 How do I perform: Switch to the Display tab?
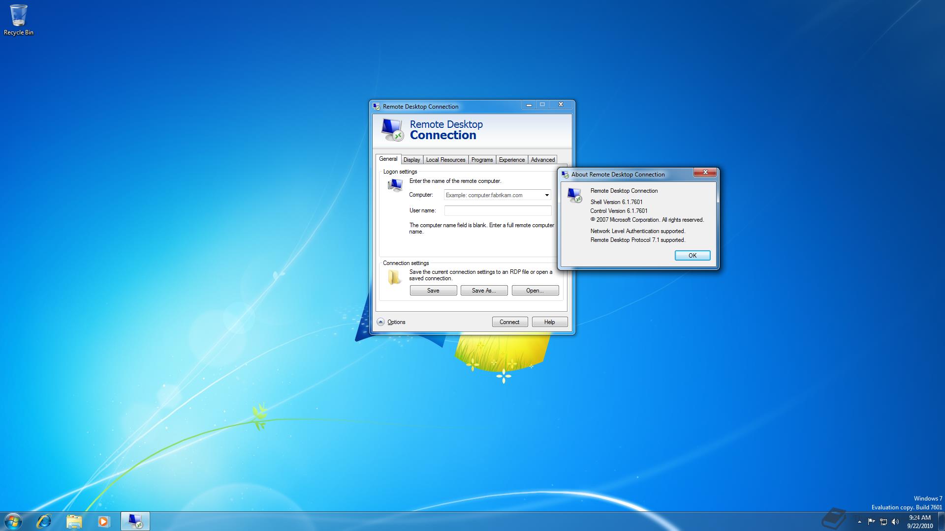click(x=411, y=160)
